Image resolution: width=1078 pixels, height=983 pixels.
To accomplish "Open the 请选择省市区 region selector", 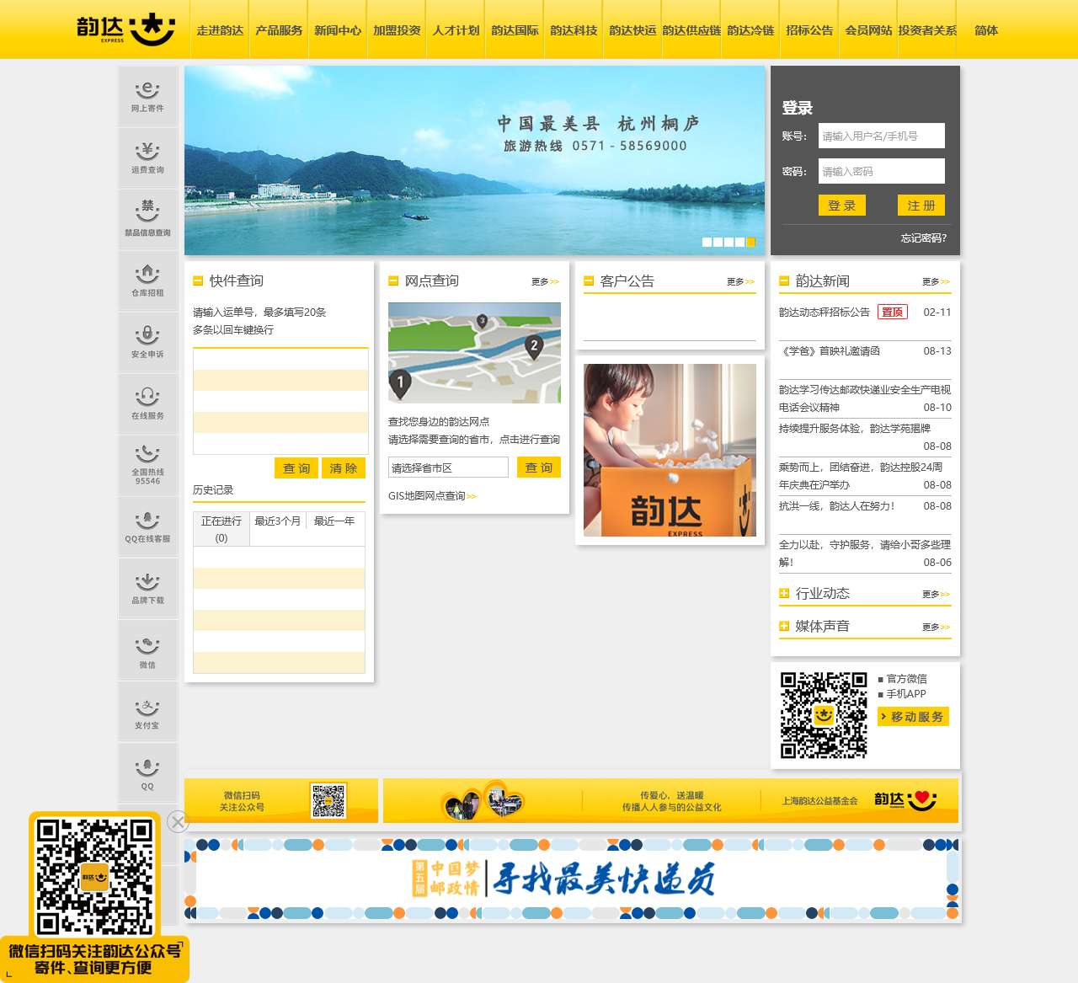I will (448, 467).
